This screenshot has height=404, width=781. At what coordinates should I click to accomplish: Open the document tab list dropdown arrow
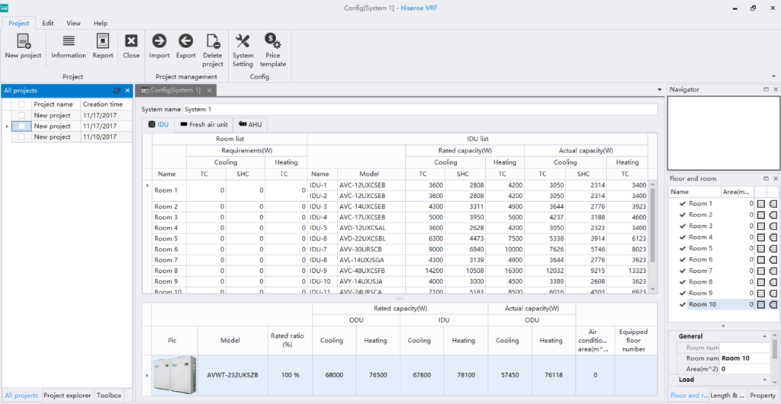pyautogui.click(x=660, y=90)
